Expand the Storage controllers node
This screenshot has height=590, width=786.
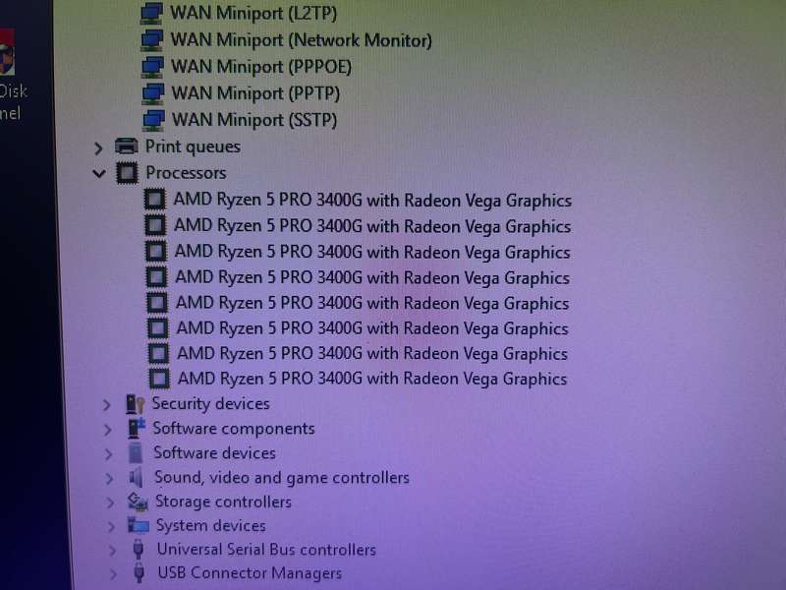click(110, 502)
